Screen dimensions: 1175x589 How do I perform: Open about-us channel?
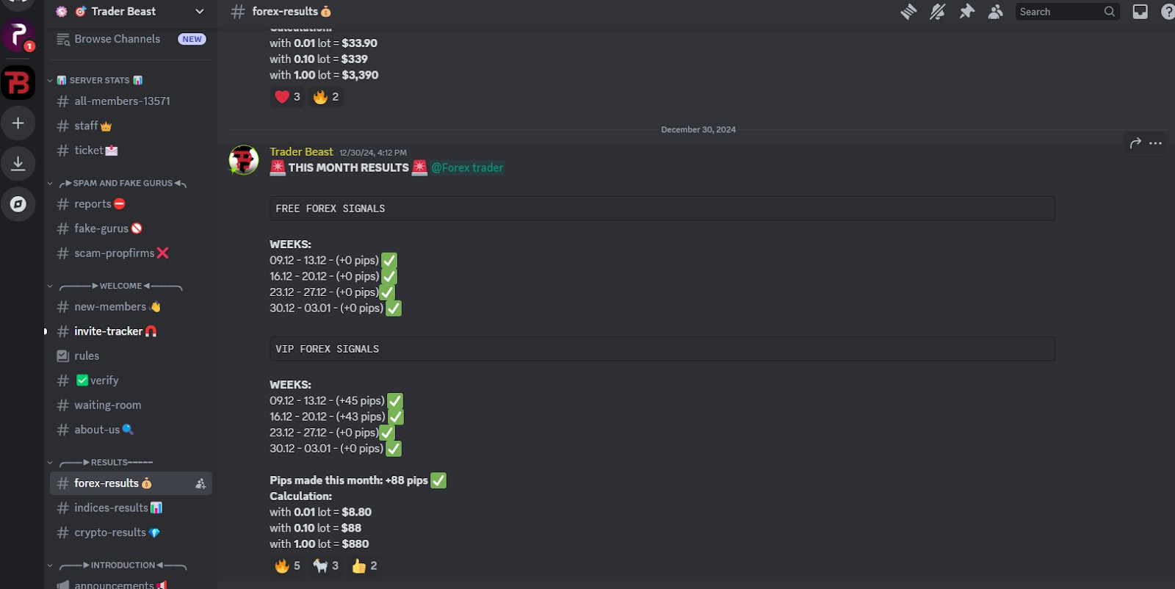(x=131, y=430)
